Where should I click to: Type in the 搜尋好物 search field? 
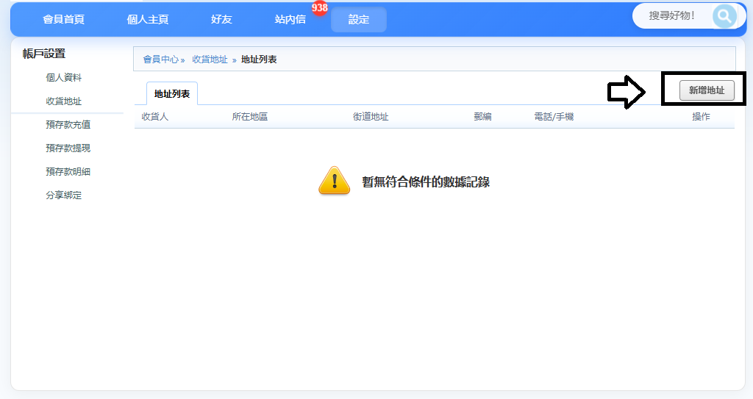(x=671, y=15)
